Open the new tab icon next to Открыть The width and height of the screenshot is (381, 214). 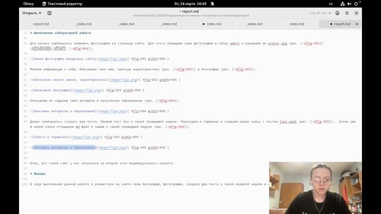tap(49, 13)
